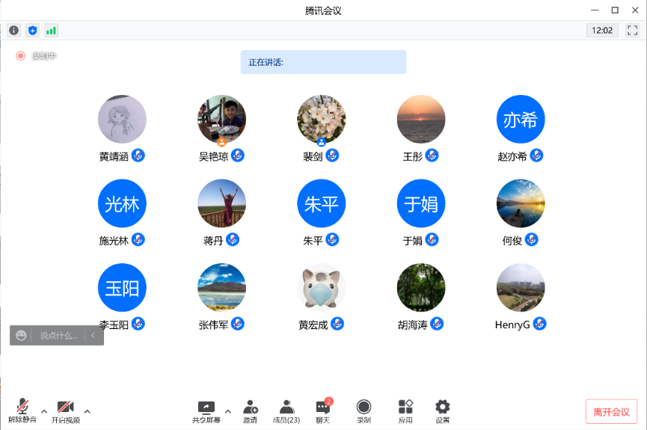Open the 邀请 (invite) icon
647x430 pixels.
click(x=250, y=411)
